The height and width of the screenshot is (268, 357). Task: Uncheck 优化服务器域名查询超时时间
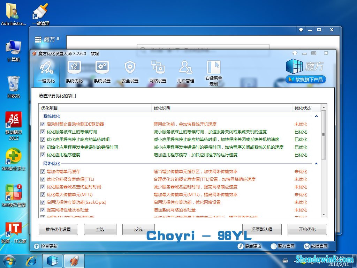coord(43,187)
